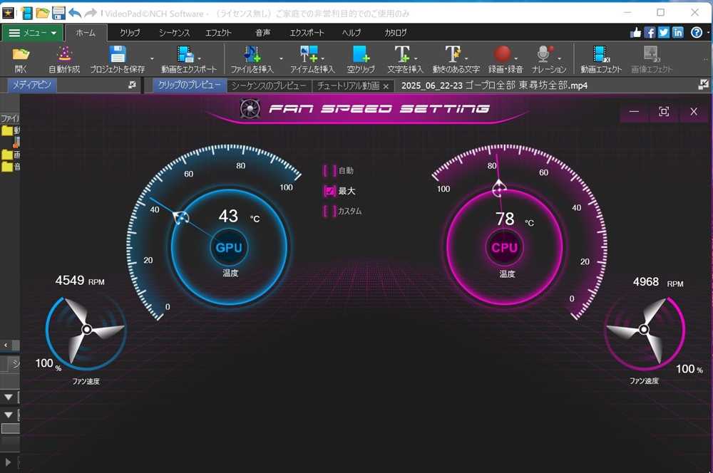Click the CPU fan speed propeller
Screen dimensions: 713x473
[x=643, y=329]
